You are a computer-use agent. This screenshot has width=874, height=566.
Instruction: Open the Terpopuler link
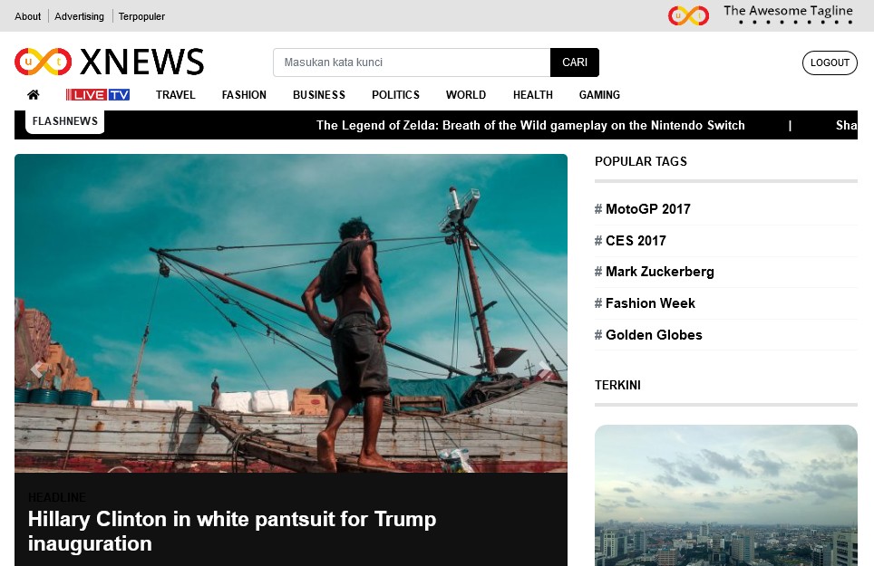pyautogui.click(x=141, y=16)
